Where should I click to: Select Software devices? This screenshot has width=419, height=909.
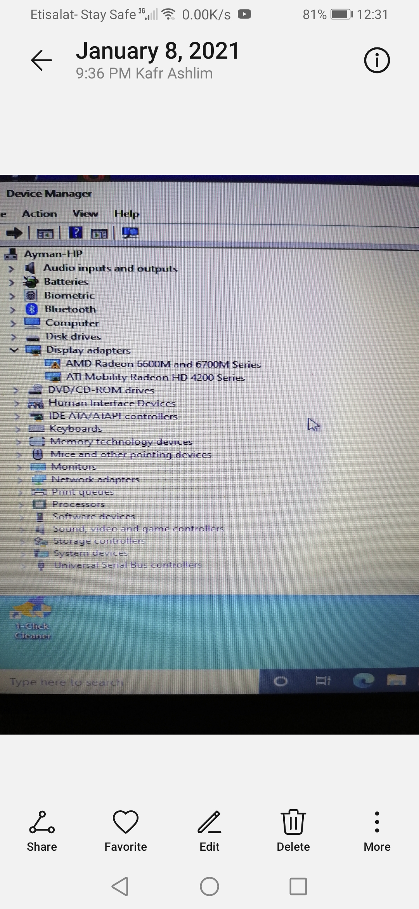[94, 517]
